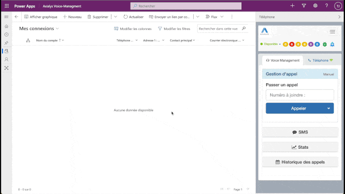Select the Accounts sidebar icon
Image resolution: width=345 pixels, height=194 pixels.
pyautogui.click(x=6, y=51)
